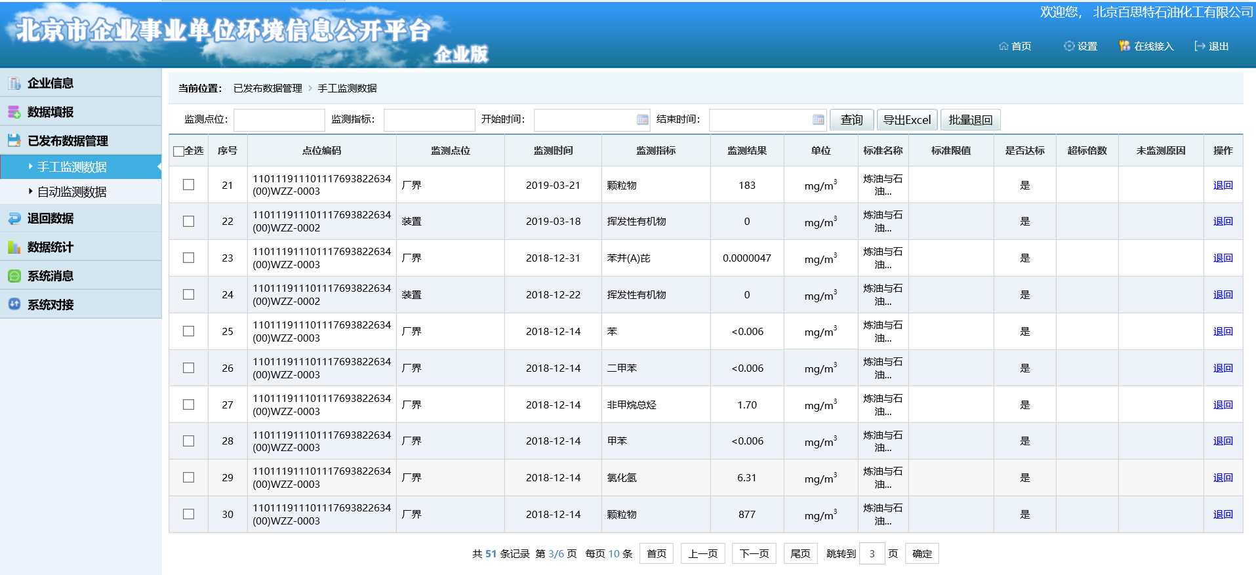1256x575 pixels.
Task: Focus the 开始时间 date field
Action: [x=592, y=120]
